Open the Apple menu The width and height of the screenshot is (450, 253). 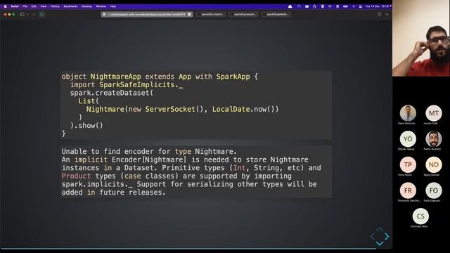5,6
